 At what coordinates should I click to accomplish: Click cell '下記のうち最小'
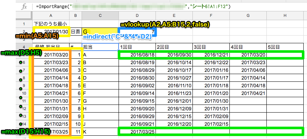[x=51, y=24]
